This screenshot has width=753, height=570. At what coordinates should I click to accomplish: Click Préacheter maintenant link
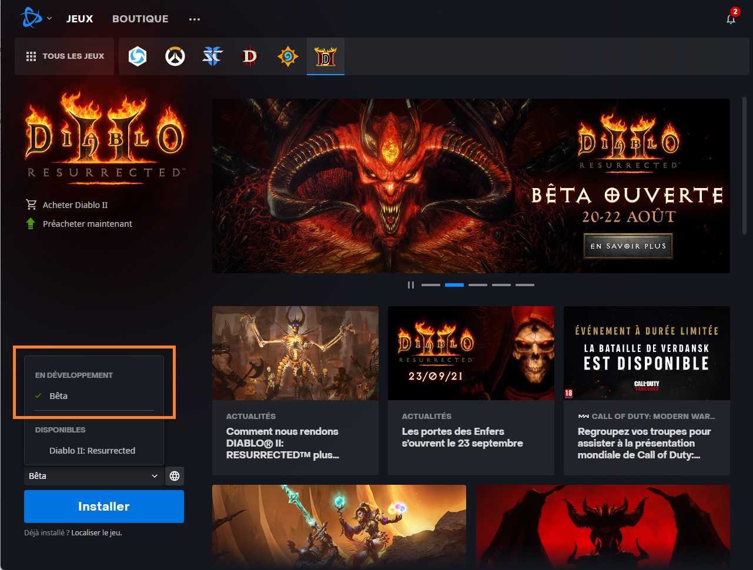(88, 224)
